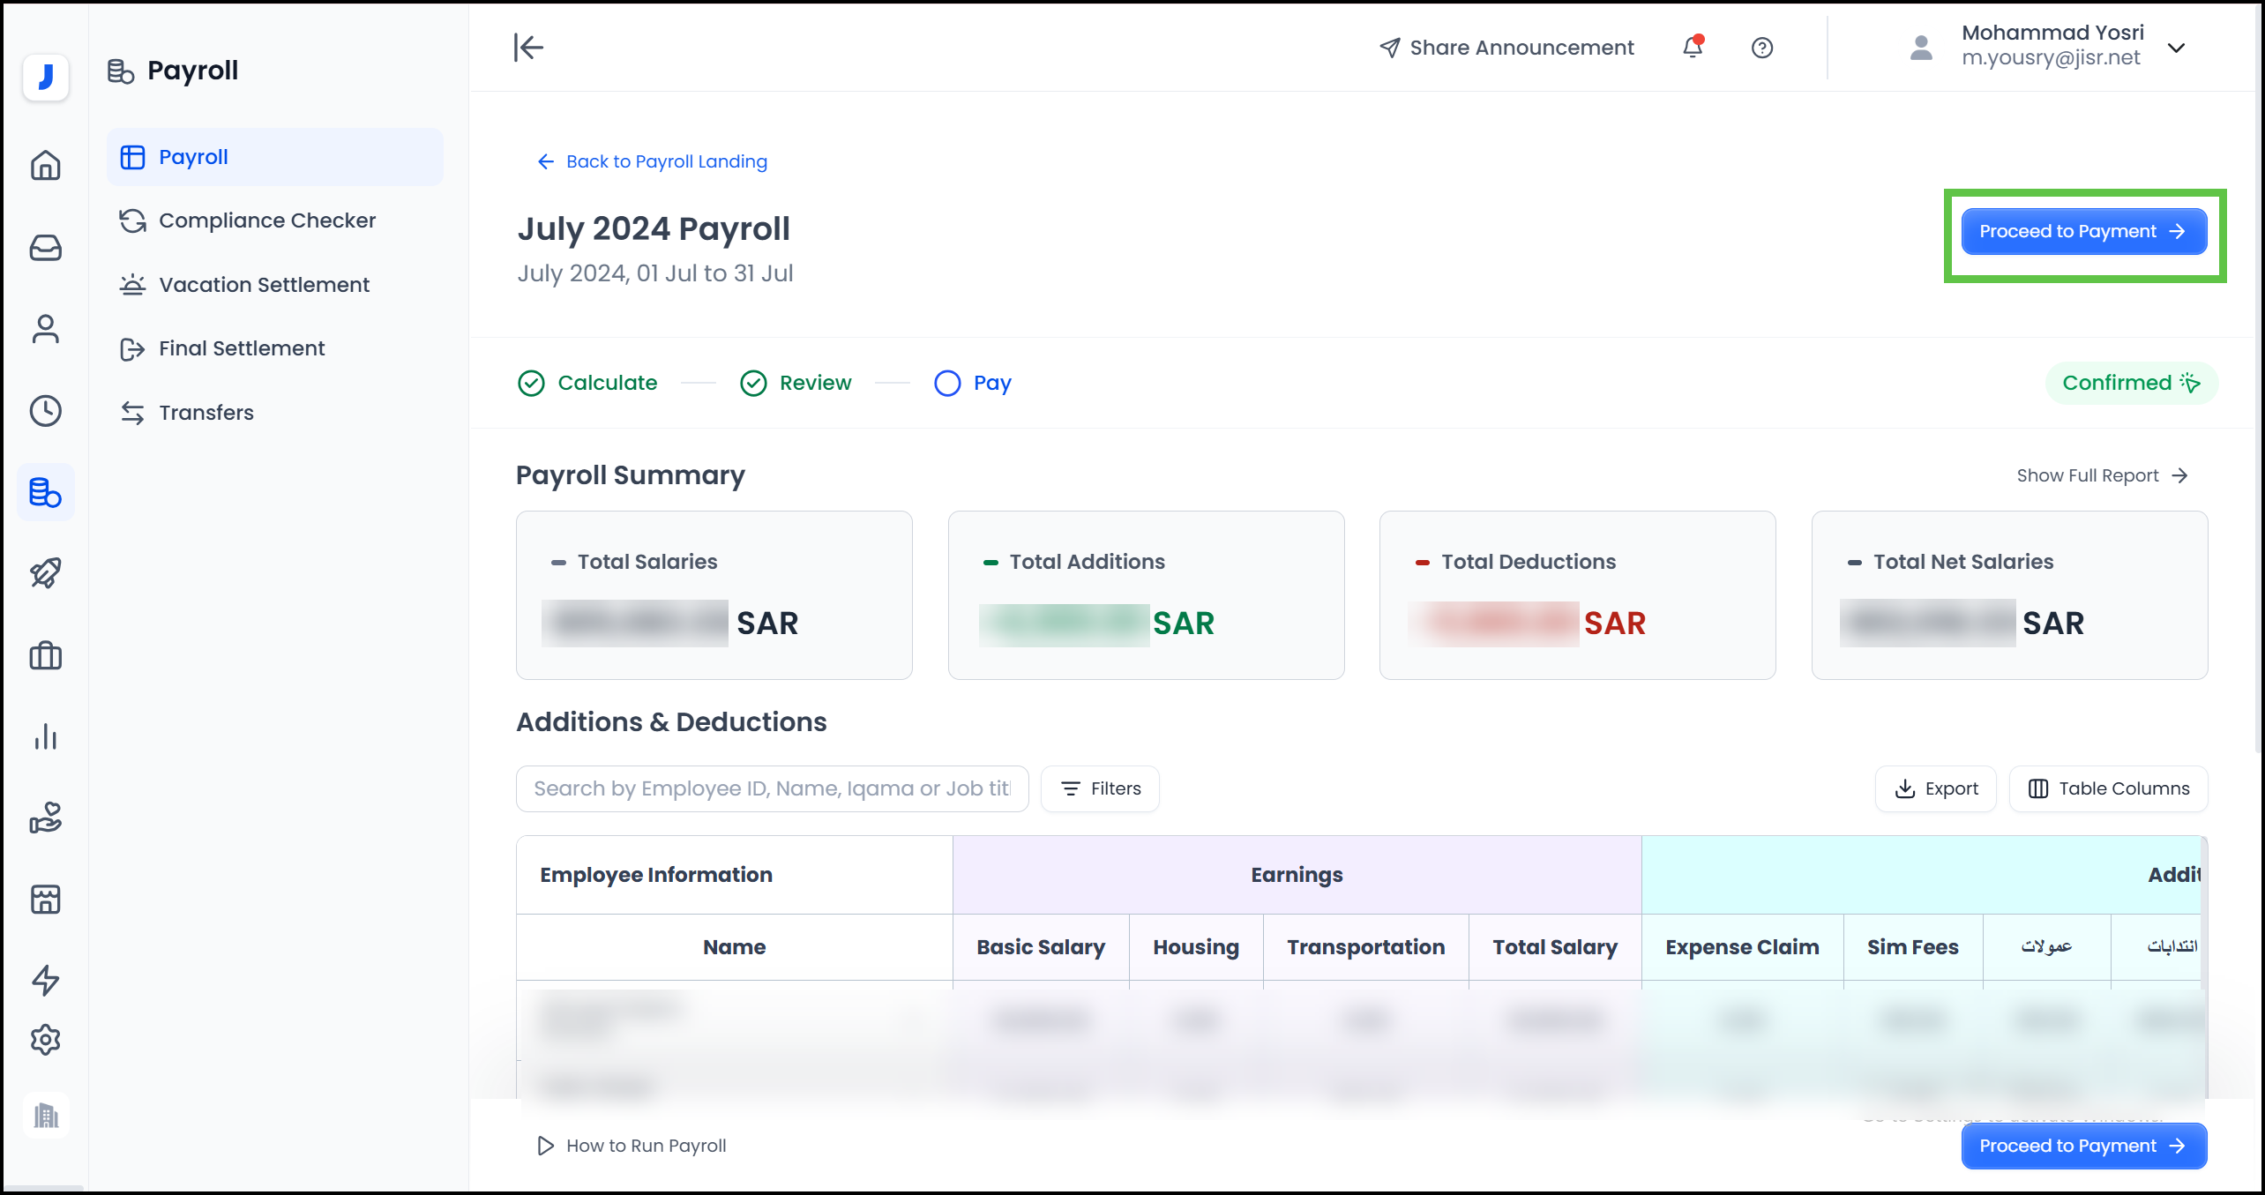The height and width of the screenshot is (1195, 2265).
Task: Select the Review step checkmark
Action: pyautogui.click(x=753, y=383)
